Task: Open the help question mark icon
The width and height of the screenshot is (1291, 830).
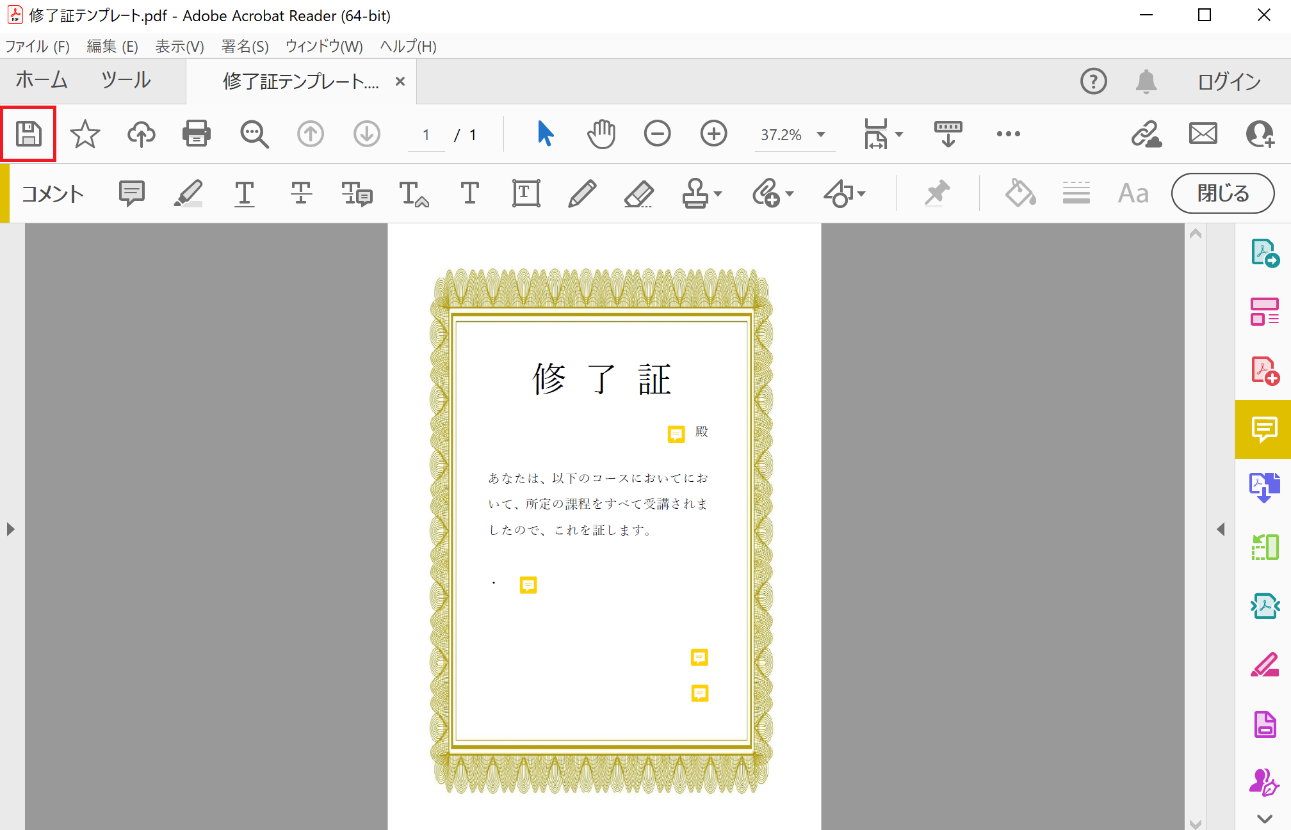Action: pos(1093,81)
